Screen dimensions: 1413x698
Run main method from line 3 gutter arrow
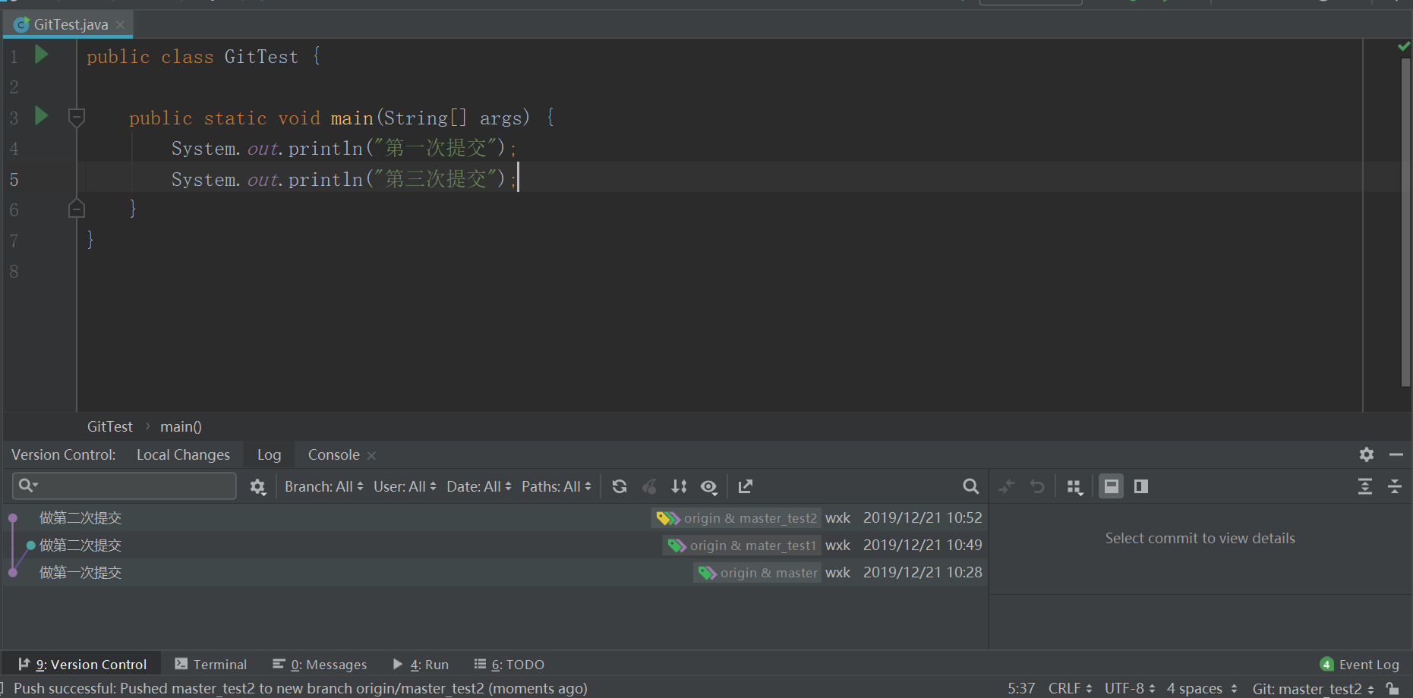coord(42,116)
